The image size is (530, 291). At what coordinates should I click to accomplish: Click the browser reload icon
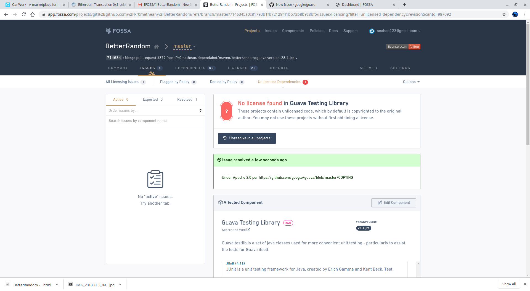(x=24, y=14)
